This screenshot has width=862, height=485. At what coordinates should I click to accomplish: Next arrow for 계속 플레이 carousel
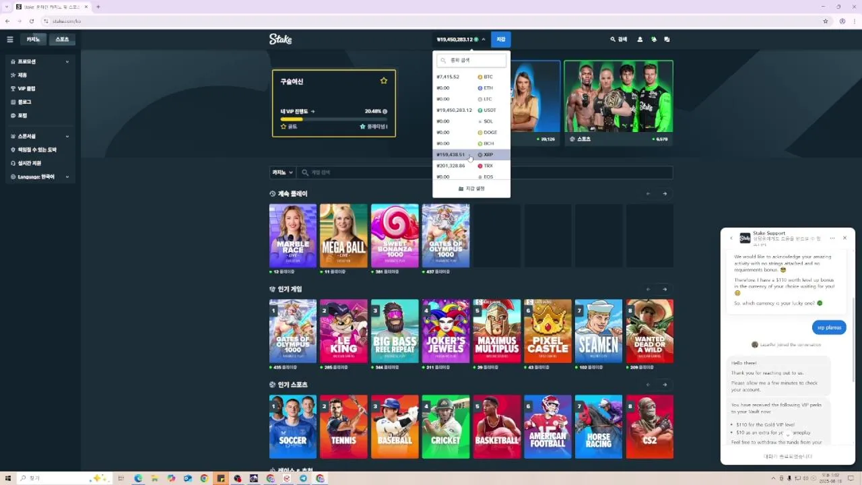pyautogui.click(x=665, y=194)
